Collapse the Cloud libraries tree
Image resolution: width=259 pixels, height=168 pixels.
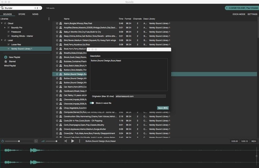pyautogui.click(x=2, y=23)
